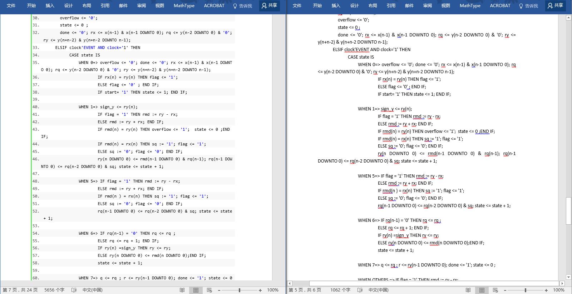Open 文件 tab in left Word window
The width and height of the screenshot is (572, 294).
pyautogui.click(x=11, y=5)
